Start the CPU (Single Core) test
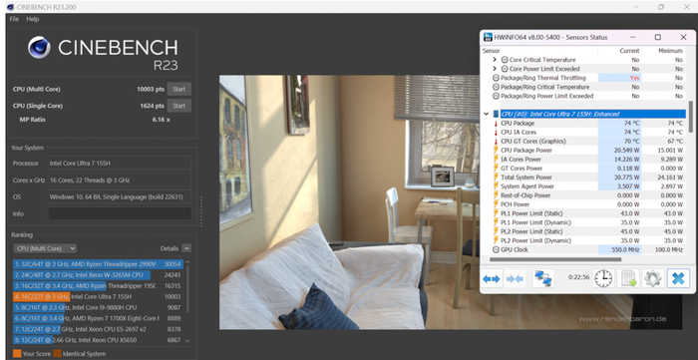The width and height of the screenshot is (698, 360). (x=178, y=106)
